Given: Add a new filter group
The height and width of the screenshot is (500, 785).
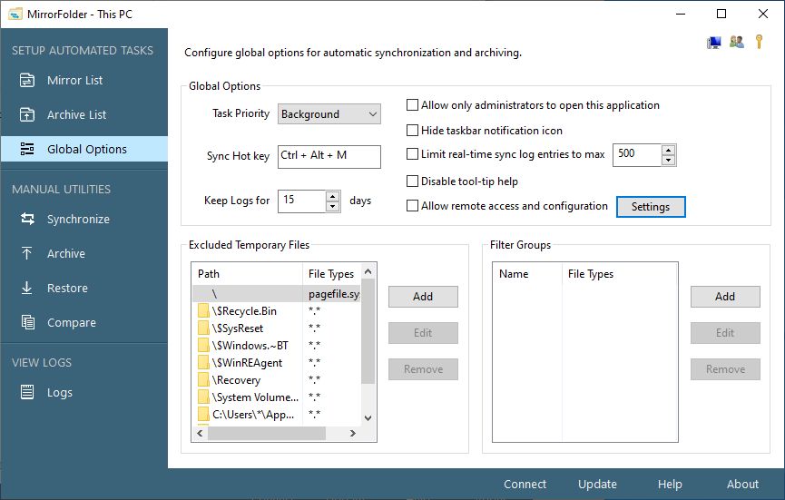Looking at the screenshot, I should point(725,297).
